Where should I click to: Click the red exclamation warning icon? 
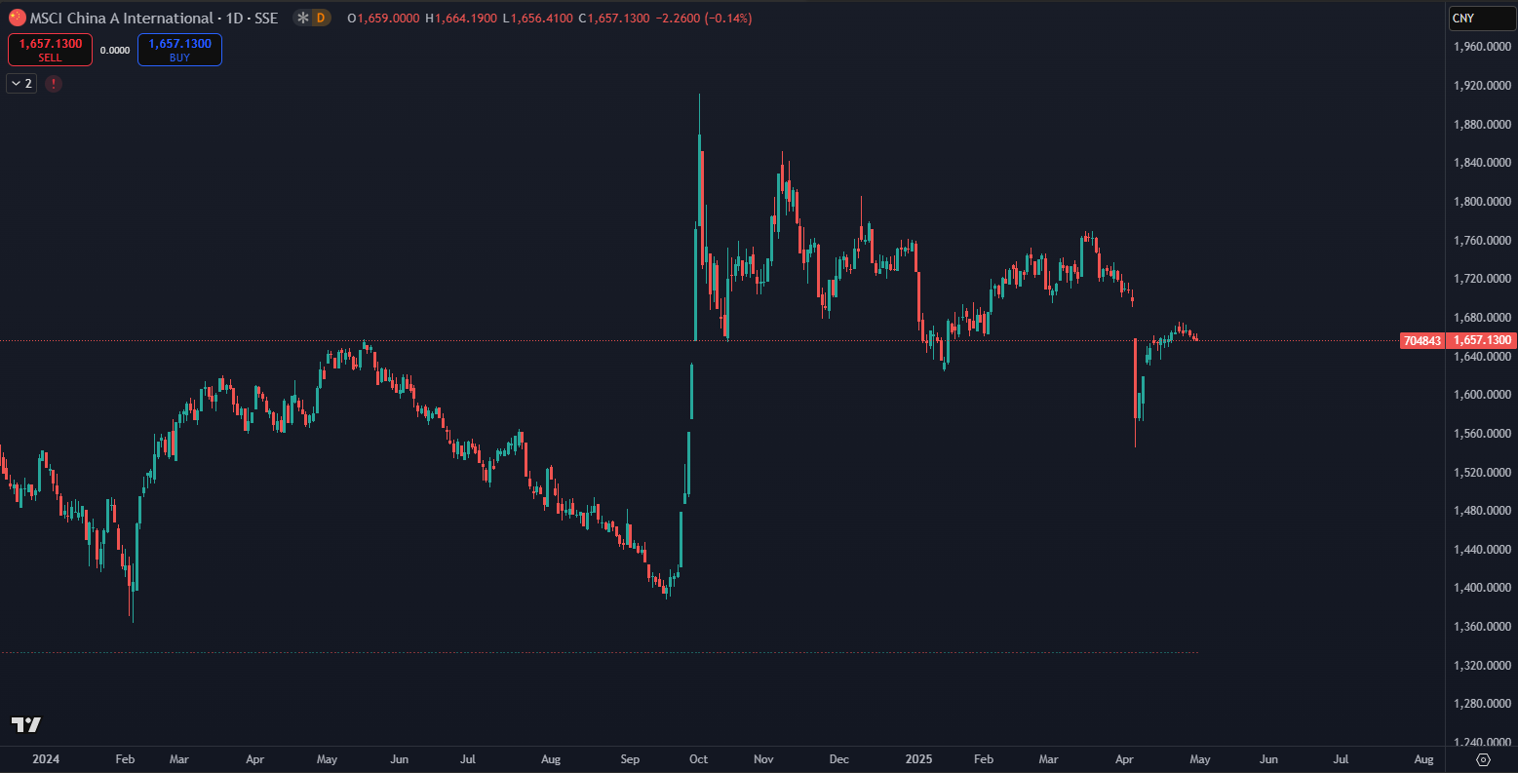pyautogui.click(x=54, y=84)
